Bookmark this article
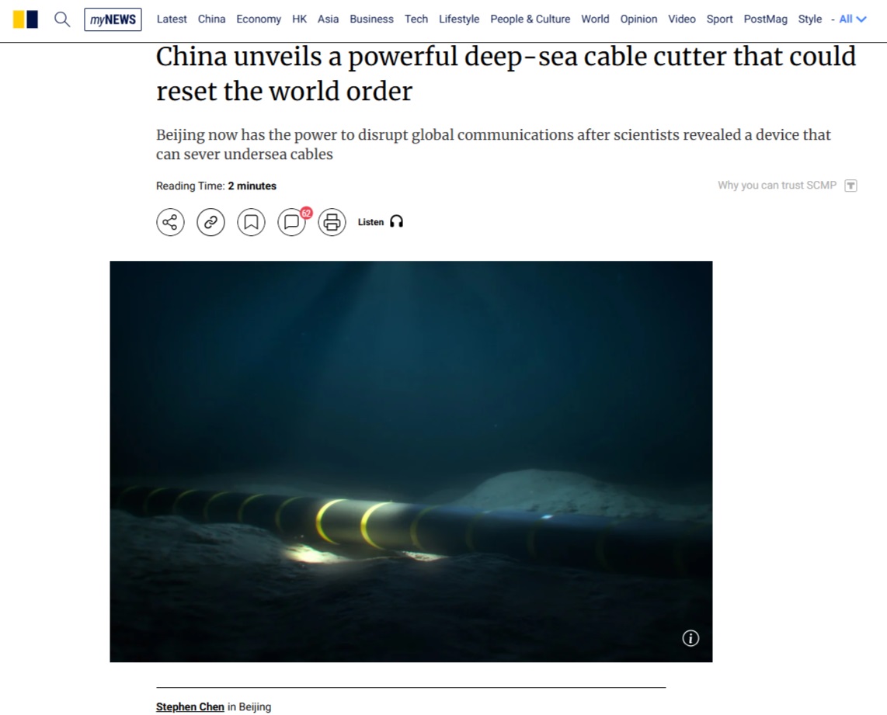This screenshot has width=887, height=715. point(251,222)
